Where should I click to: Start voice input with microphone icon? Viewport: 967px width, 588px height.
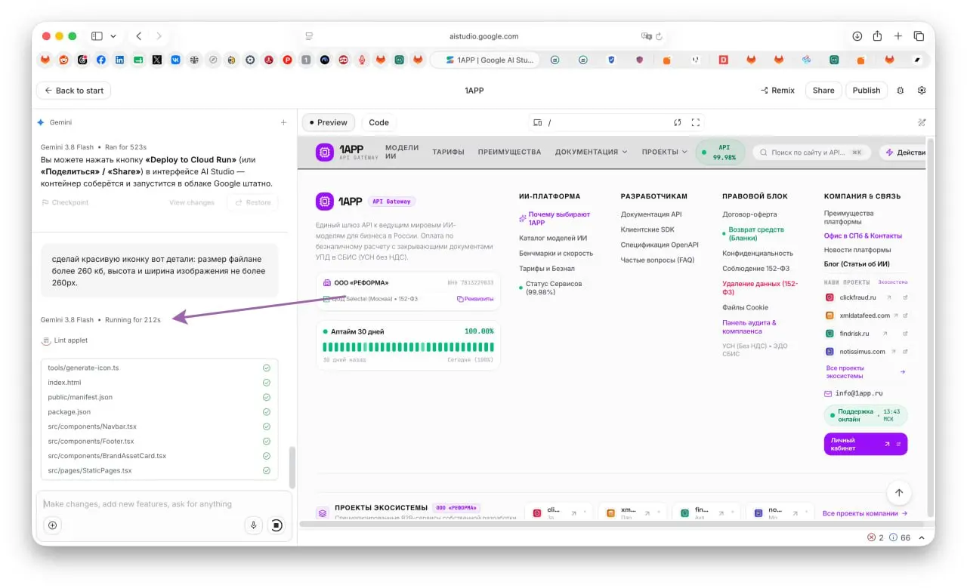click(x=254, y=525)
